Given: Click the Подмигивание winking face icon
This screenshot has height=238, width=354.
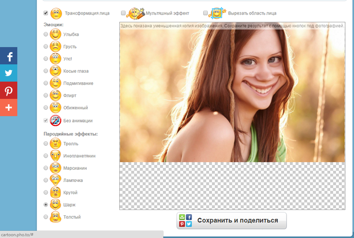Looking at the screenshot, I should [x=56, y=83].
